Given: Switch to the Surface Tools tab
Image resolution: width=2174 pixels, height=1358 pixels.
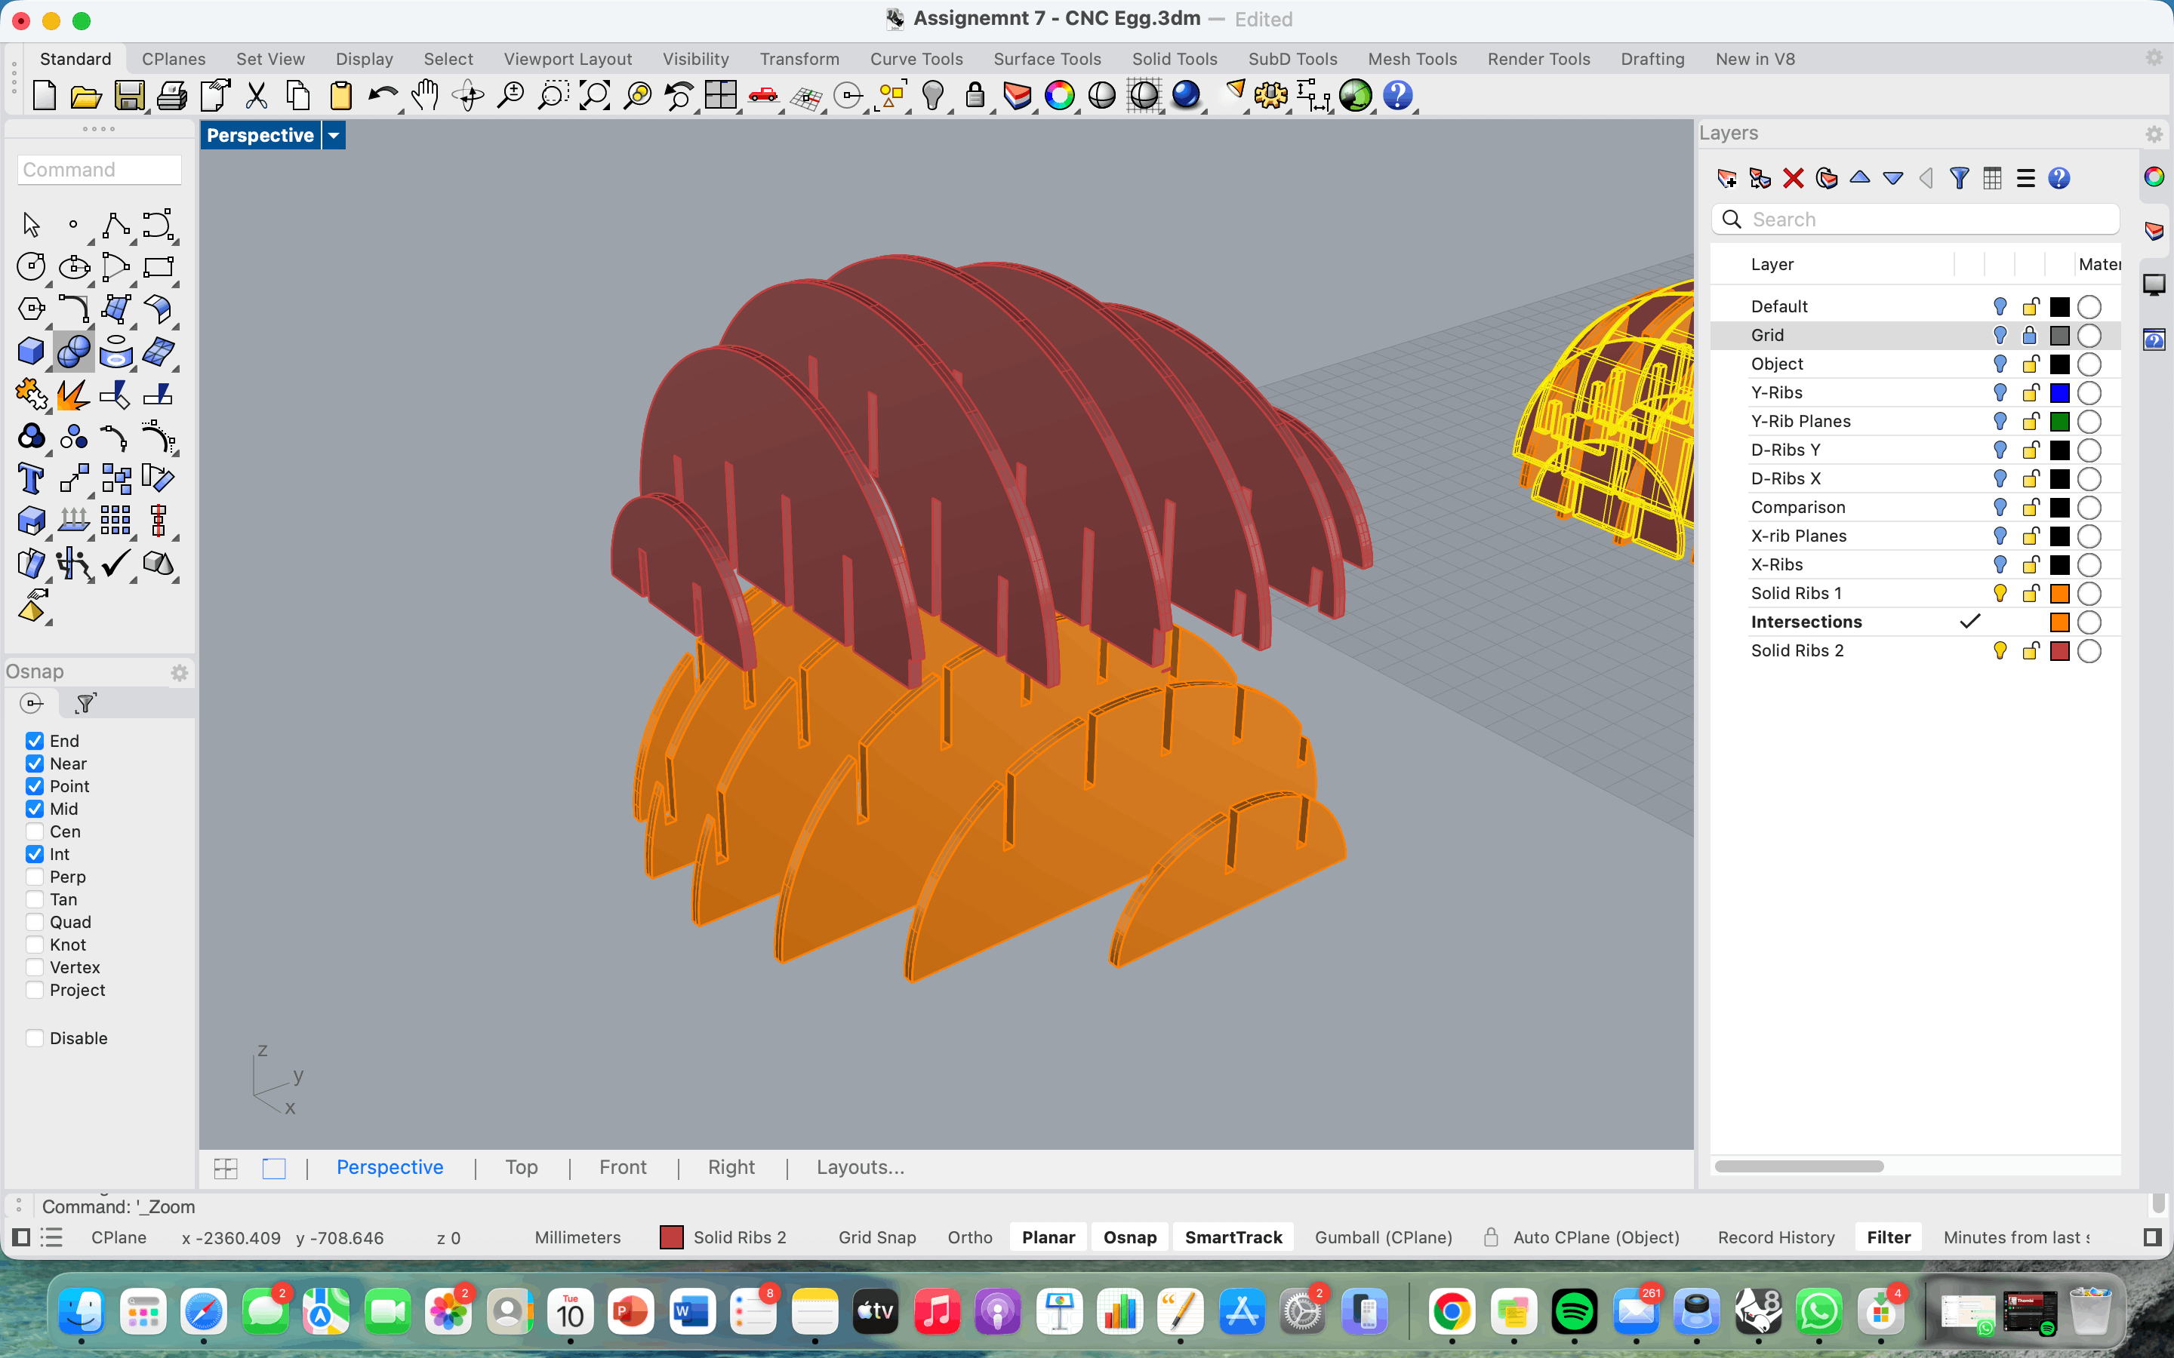Looking at the screenshot, I should (x=1046, y=60).
